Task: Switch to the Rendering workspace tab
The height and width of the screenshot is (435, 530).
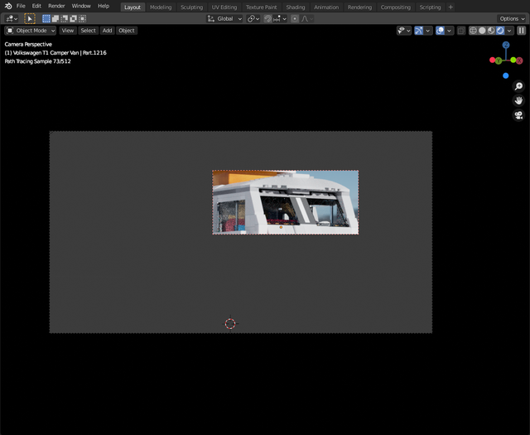Action: pos(359,7)
